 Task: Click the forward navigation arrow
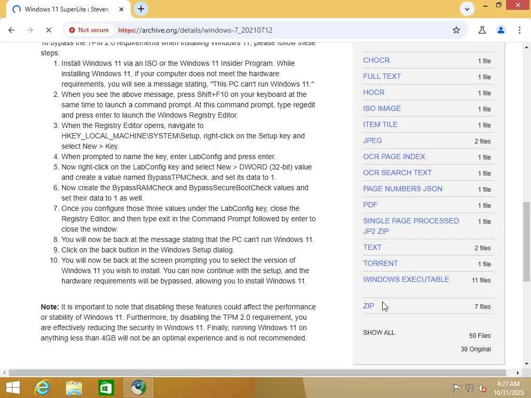[x=30, y=30]
